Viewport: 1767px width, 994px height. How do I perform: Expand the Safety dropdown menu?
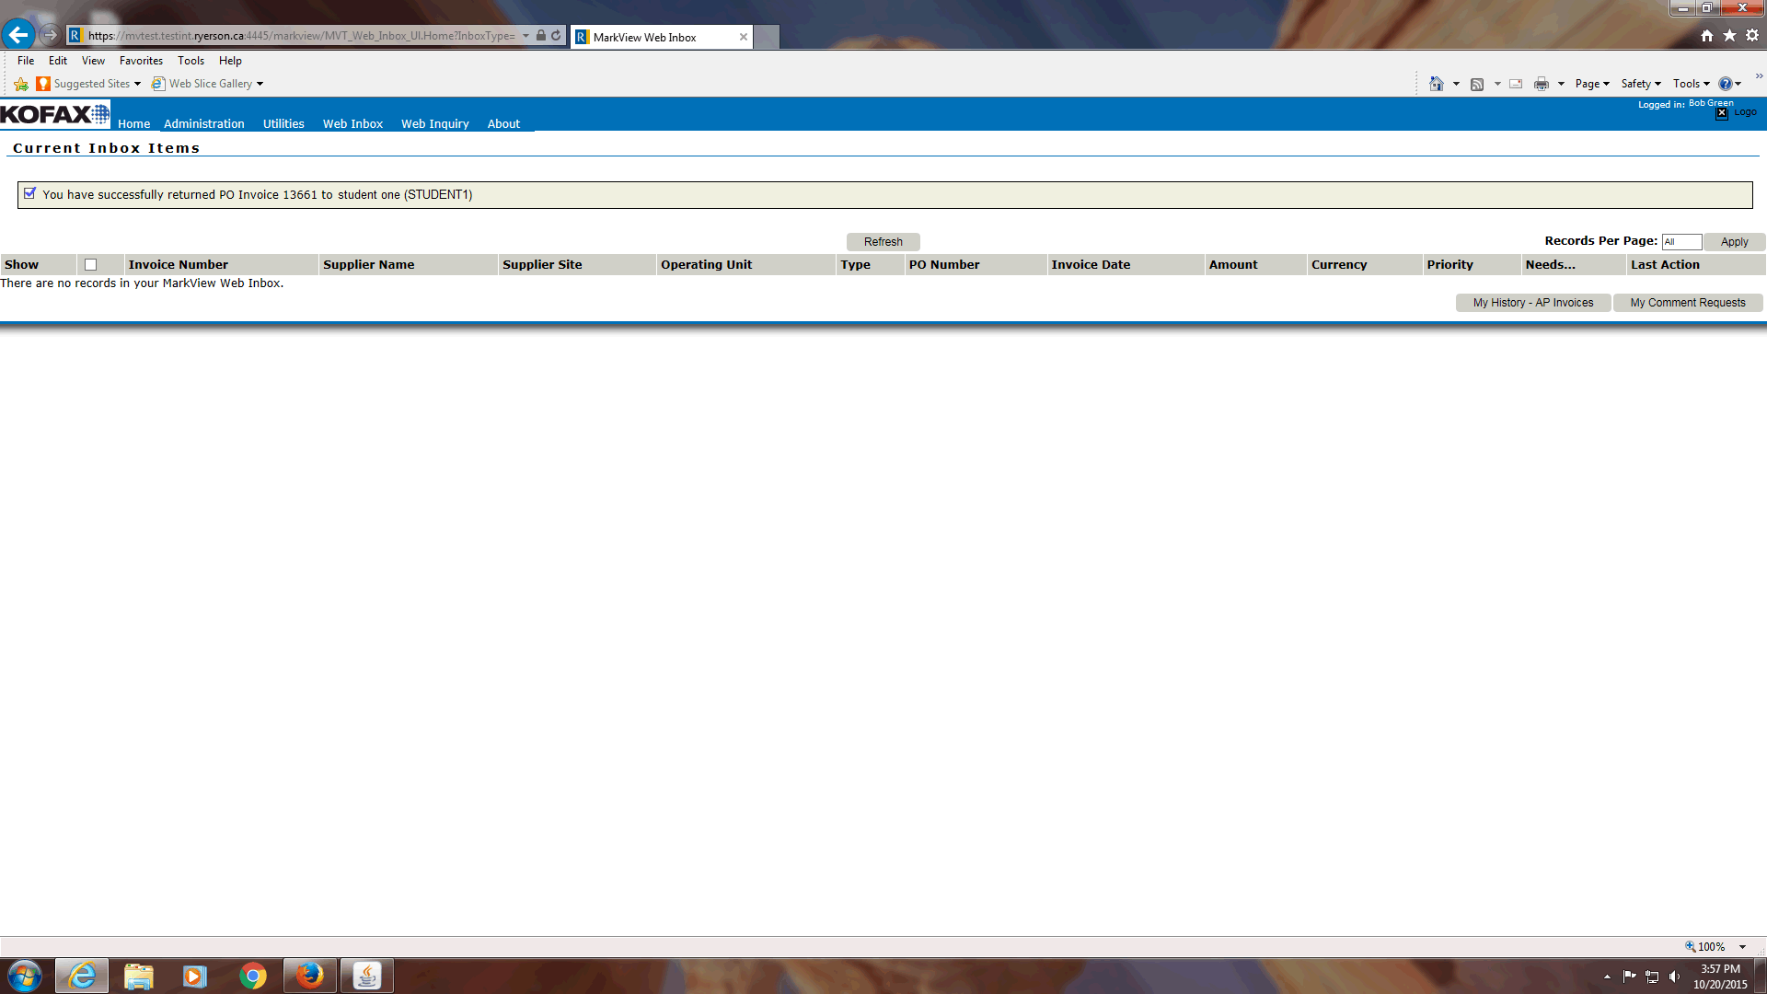coord(1640,84)
